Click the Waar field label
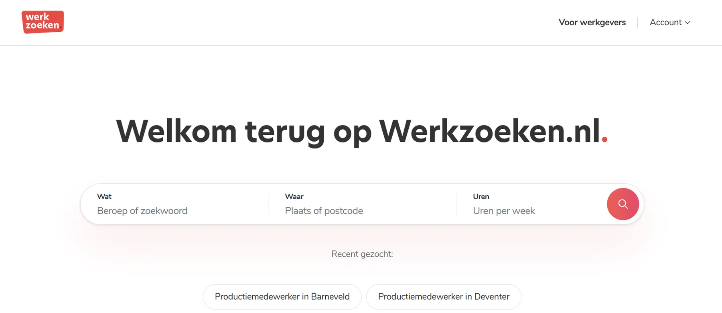Screen dimensions: 722x313 click(x=294, y=197)
